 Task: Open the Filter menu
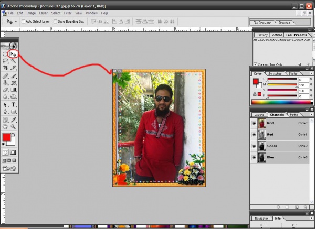tap(68, 13)
